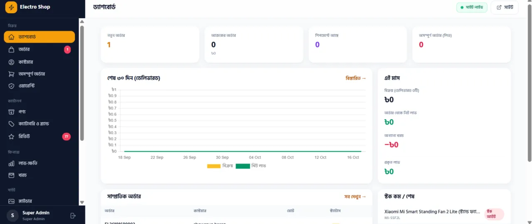
Task: Click the MI-SSF2L product code
Action: coord(393,217)
